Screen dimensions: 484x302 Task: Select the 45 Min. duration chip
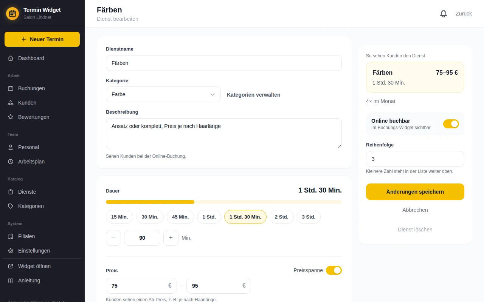(180, 217)
